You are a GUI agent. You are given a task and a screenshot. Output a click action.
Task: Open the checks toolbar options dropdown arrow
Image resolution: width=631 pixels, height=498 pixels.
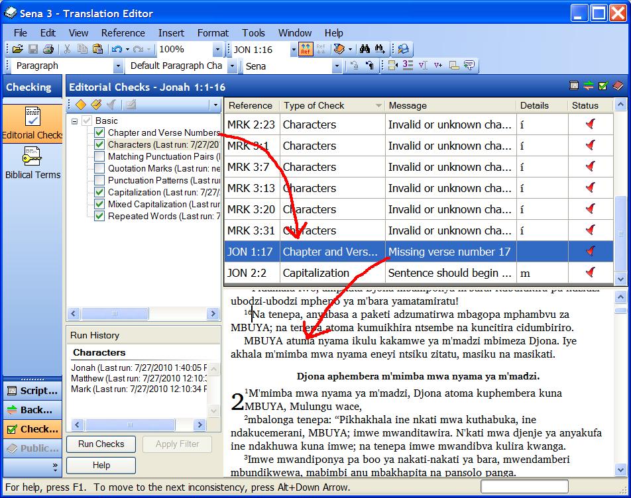[x=215, y=105]
